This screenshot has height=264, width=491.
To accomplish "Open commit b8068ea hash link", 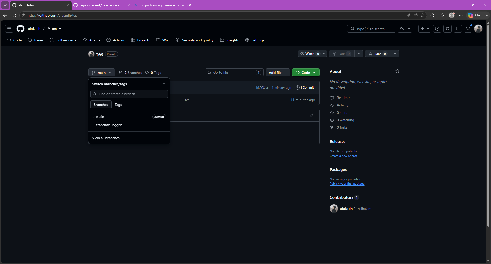I will (x=262, y=87).
